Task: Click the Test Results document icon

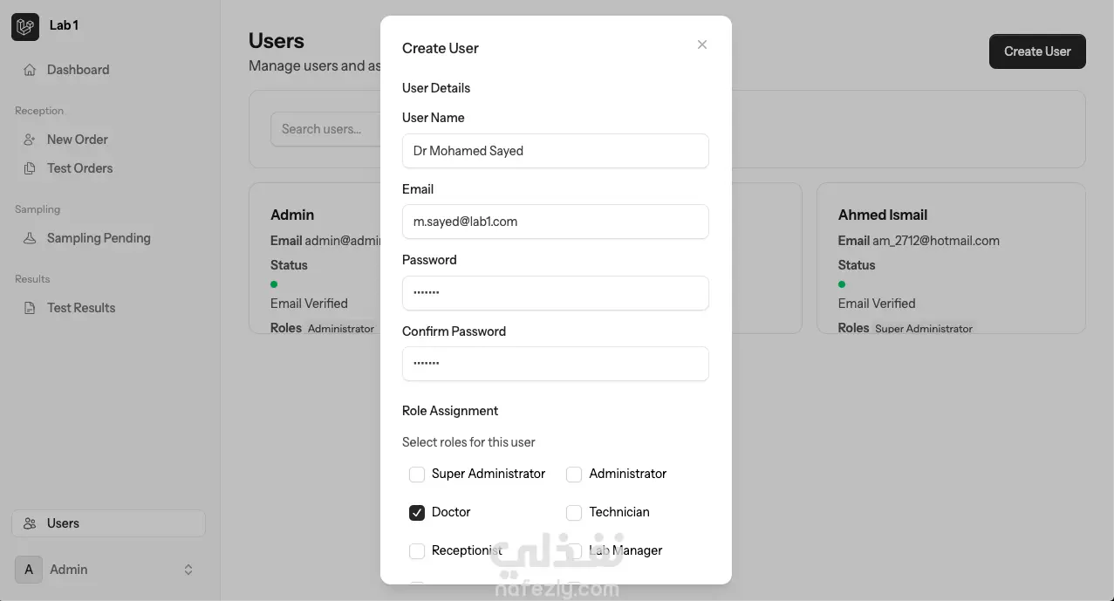Action: [30, 308]
